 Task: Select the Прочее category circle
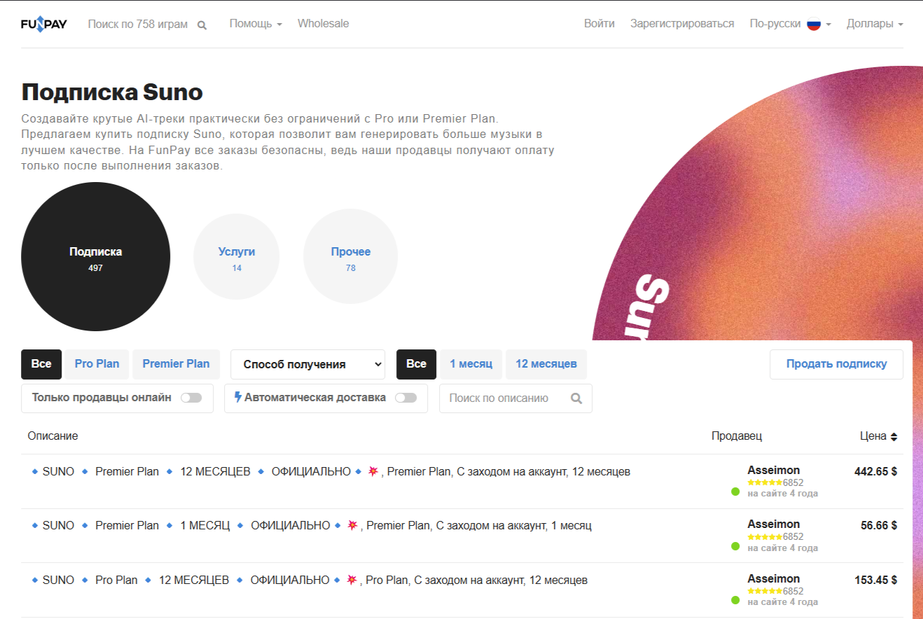351,257
